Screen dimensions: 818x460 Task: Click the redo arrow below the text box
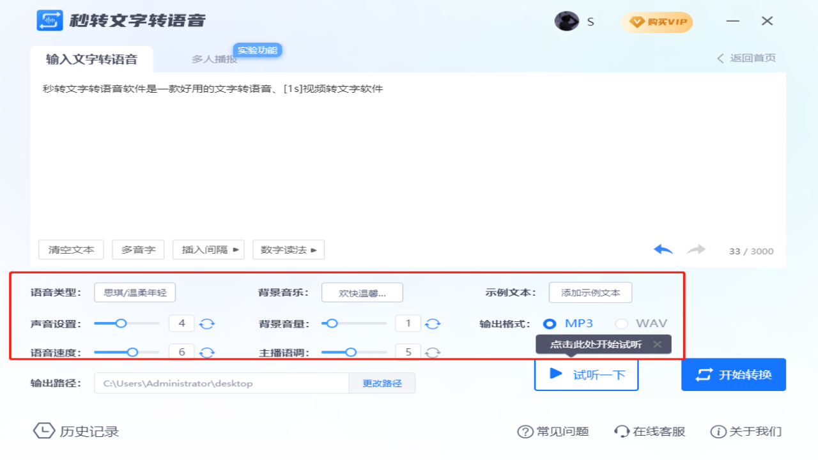[696, 250]
